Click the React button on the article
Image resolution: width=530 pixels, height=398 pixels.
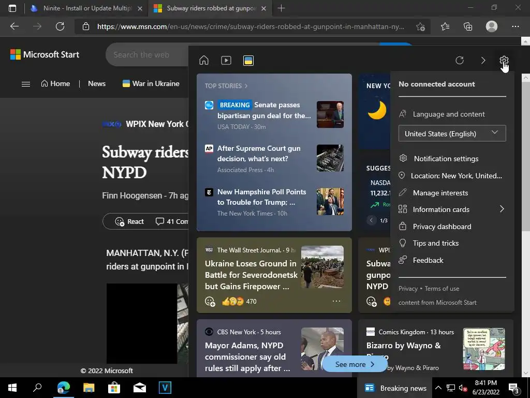129,221
